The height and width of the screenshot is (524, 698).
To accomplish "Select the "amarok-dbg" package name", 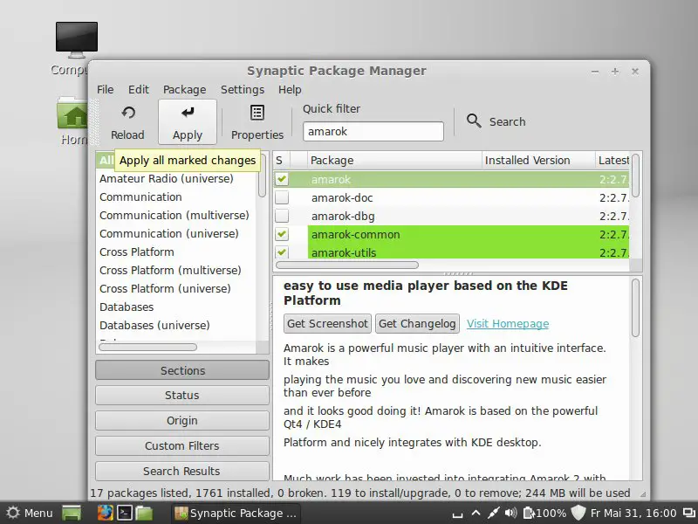I will [343, 216].
